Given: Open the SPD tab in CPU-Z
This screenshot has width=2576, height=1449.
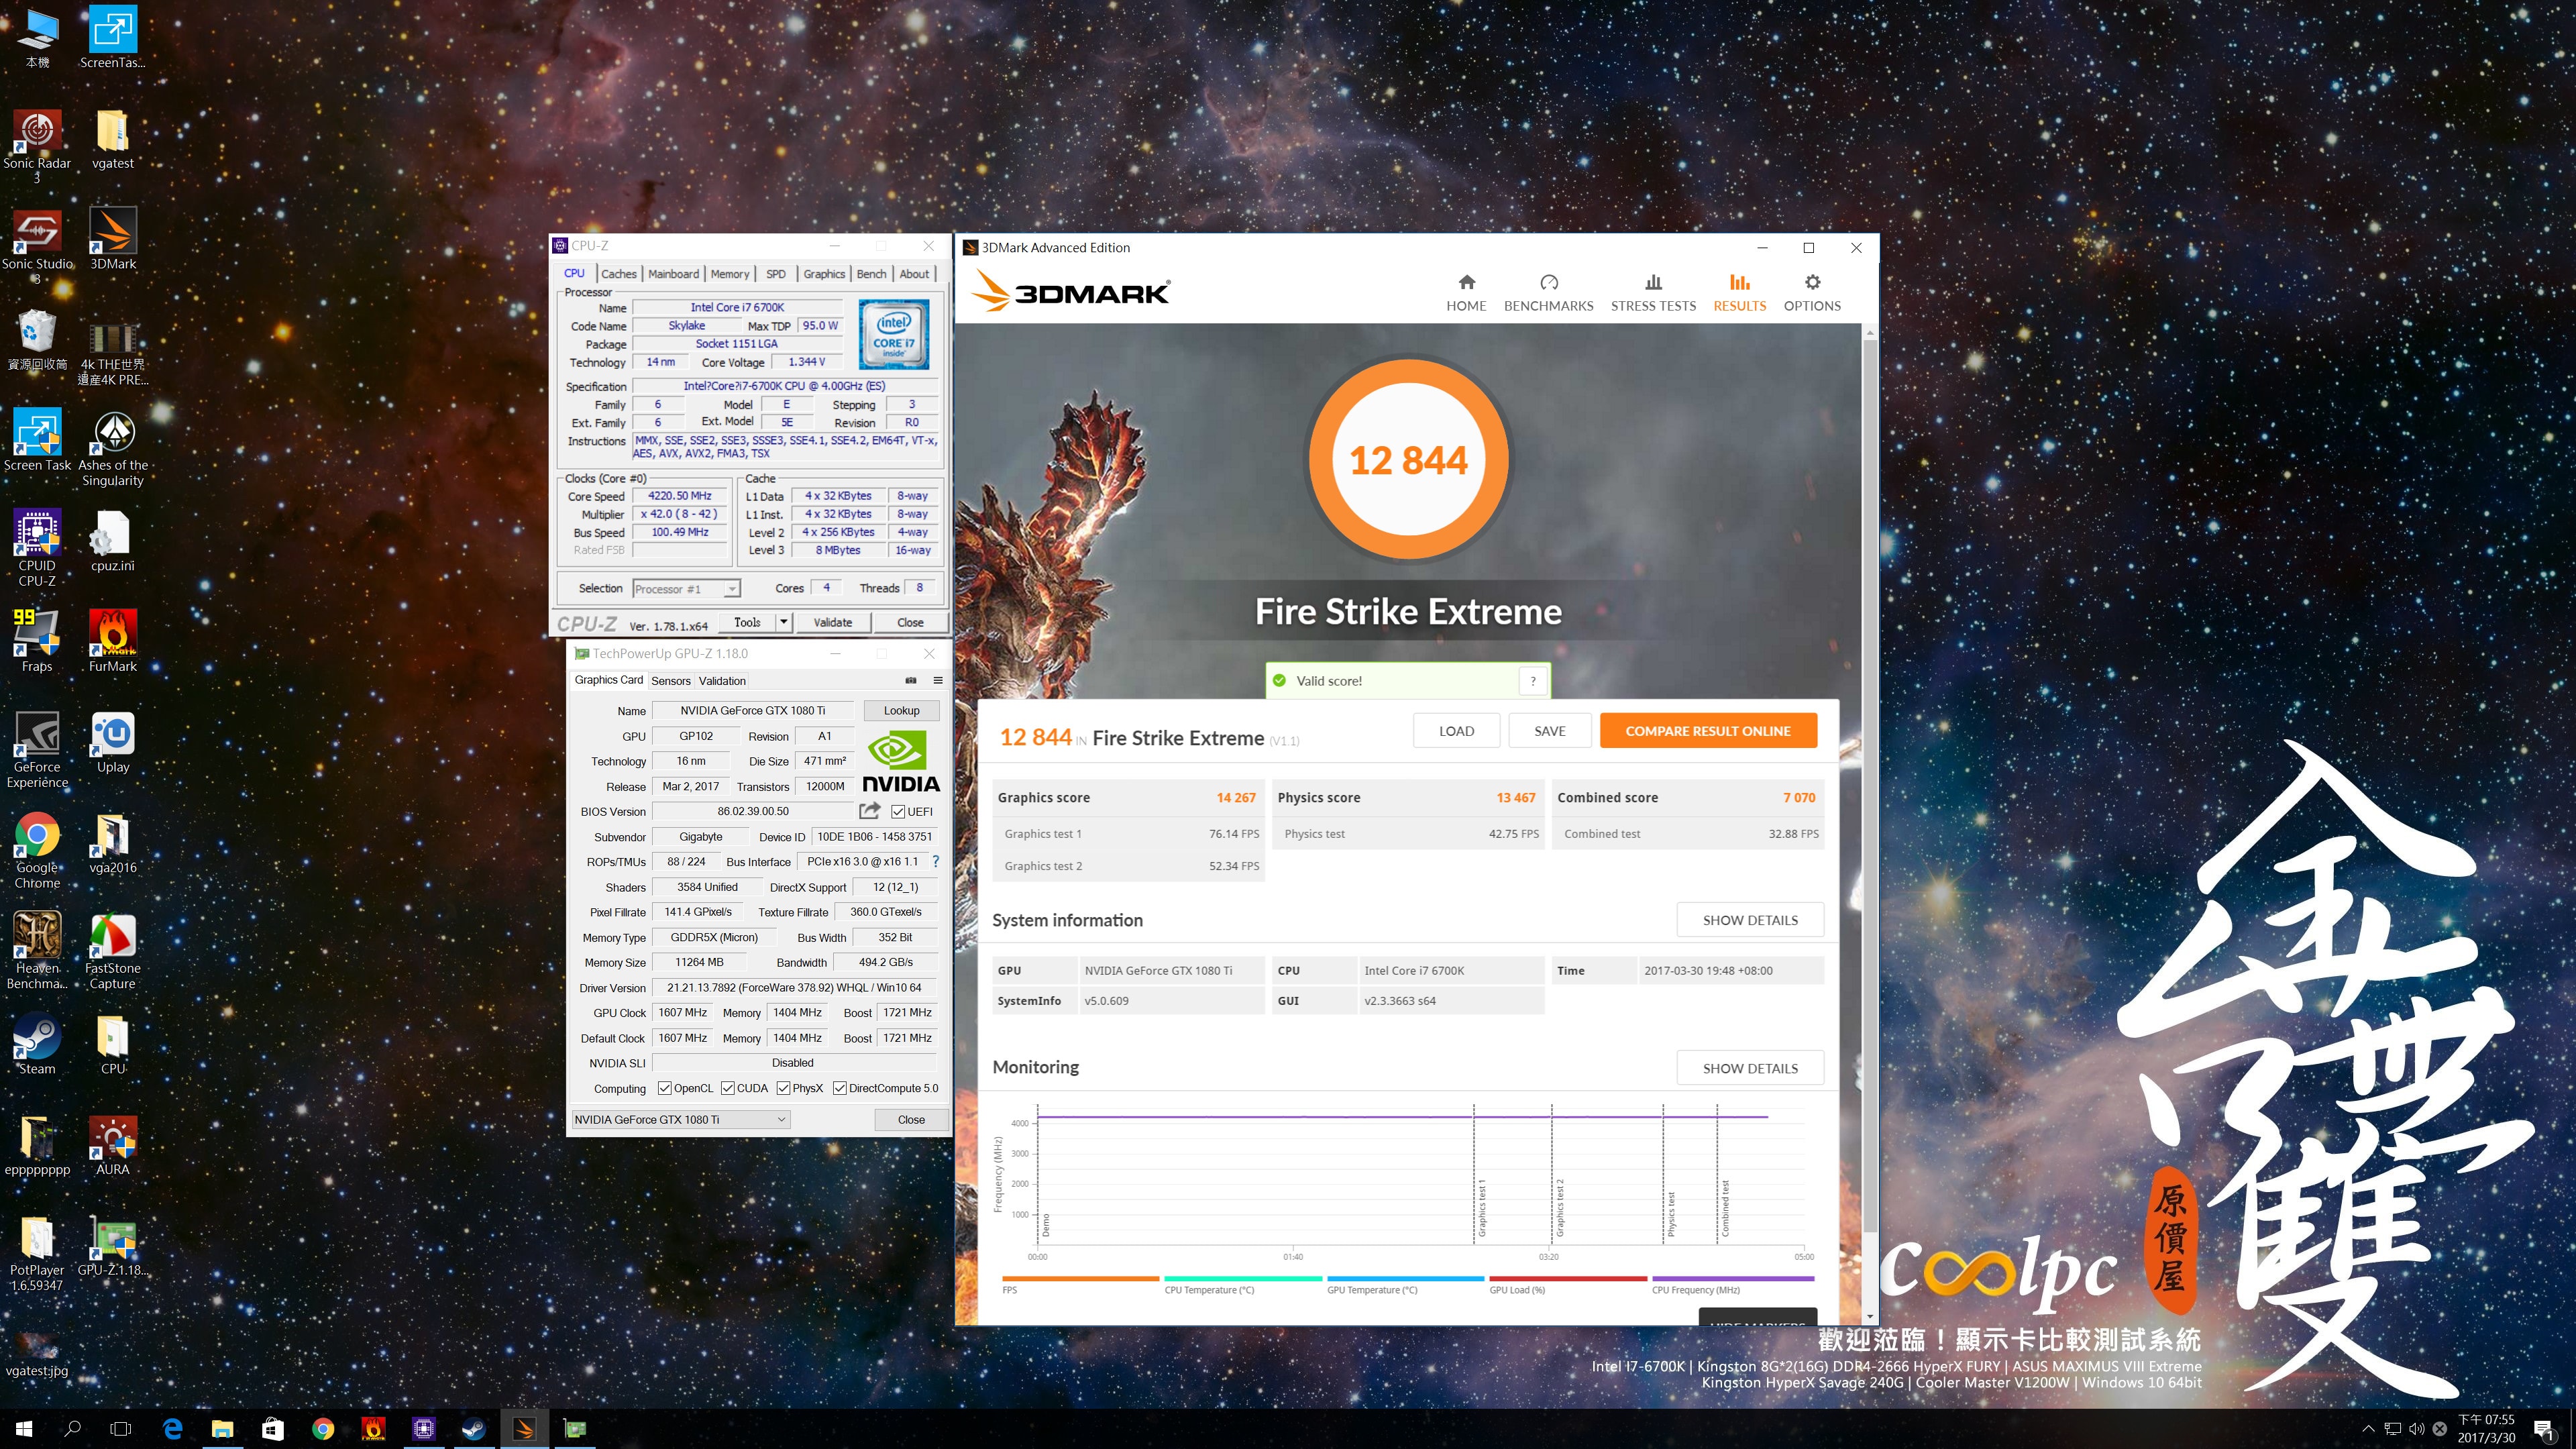Looking at the screenshot, I should [x=775, y=274].
